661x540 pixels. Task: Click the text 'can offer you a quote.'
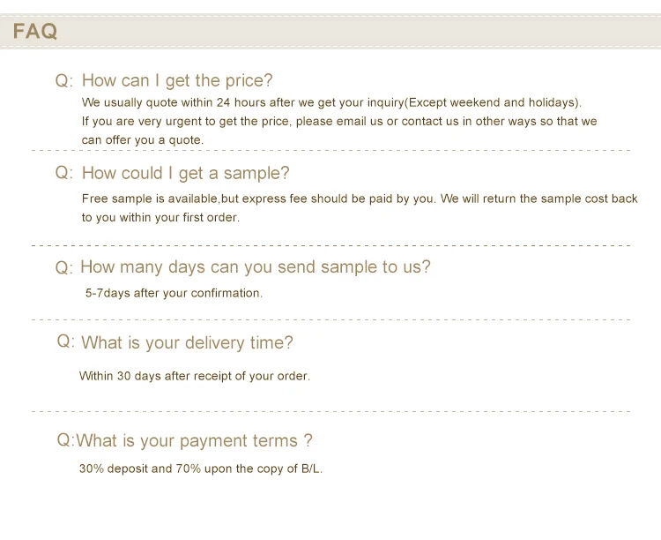pyautogui.click(x=143, y=140)
